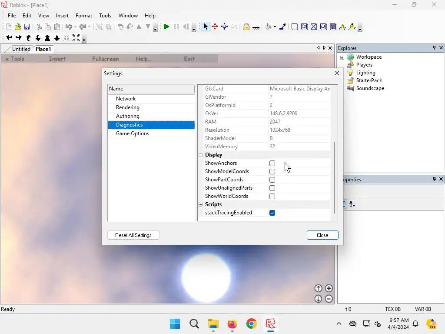Open overflow options after the surface tools
This screenshot has width=445, height=334.
[x=360, y=29]
